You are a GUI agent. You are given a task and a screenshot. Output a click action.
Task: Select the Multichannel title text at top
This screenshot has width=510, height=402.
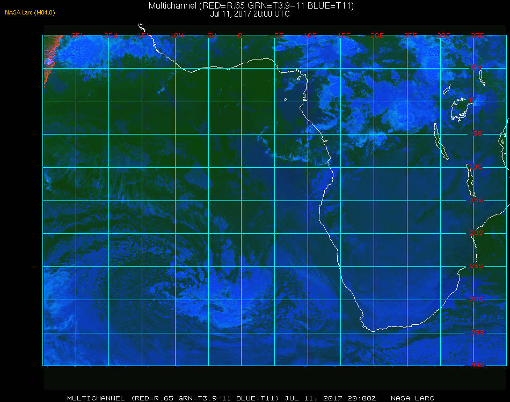pyautogui.click(x=251, y=6)
